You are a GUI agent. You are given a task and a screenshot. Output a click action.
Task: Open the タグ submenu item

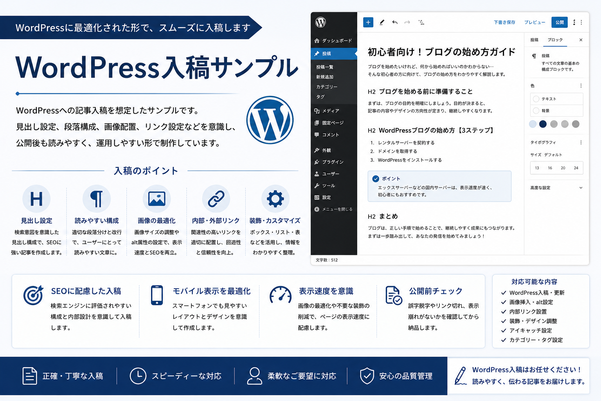(x=320, y=97)
